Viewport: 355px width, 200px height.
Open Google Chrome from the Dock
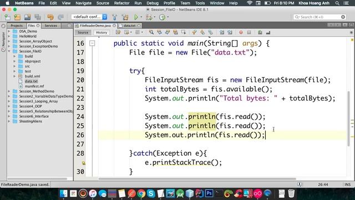pyautogui.click(x=141, y=193)
